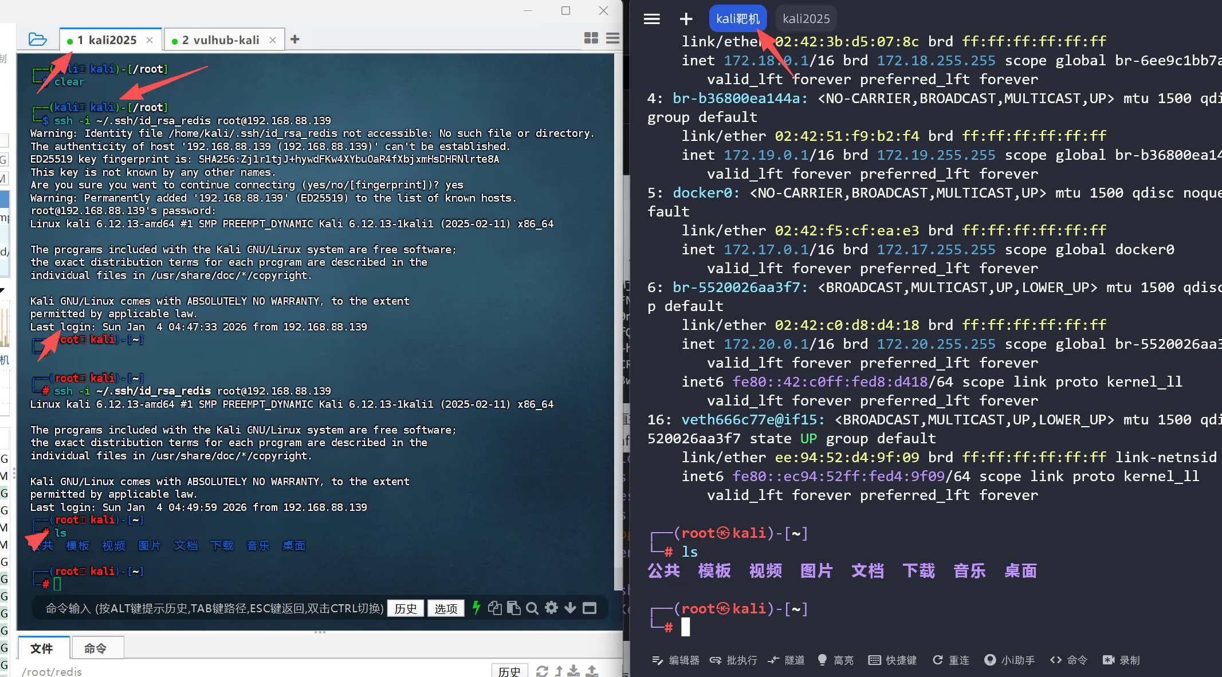Click the scroll-to-bottom down arrow icon
The image size is (1222, 677).
[x=570, y=608]
